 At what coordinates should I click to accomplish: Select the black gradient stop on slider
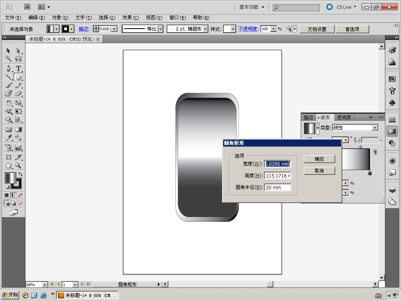pos(370,173)
